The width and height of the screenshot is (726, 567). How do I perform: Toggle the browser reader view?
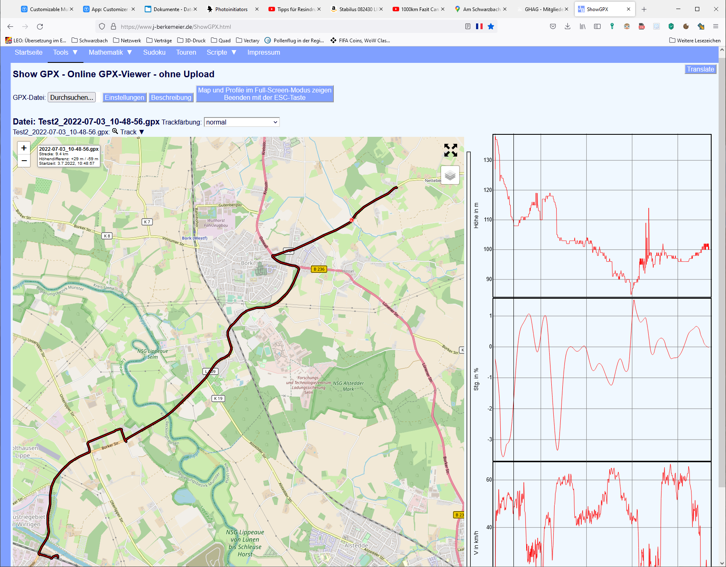coord(468,27)
